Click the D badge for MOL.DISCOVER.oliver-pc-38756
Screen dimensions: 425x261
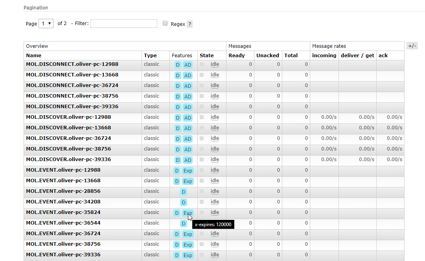(178, 149)
